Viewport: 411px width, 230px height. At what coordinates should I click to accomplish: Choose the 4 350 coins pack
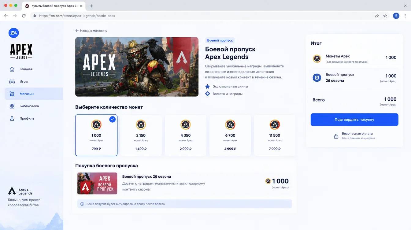click(186, 135)
